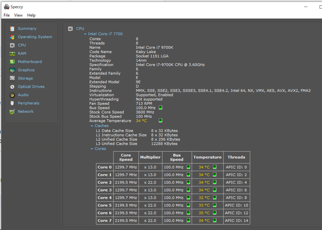The image size is (322, 230).
Task: Click the Core 5 temperature graph icon
Action: 215,205
